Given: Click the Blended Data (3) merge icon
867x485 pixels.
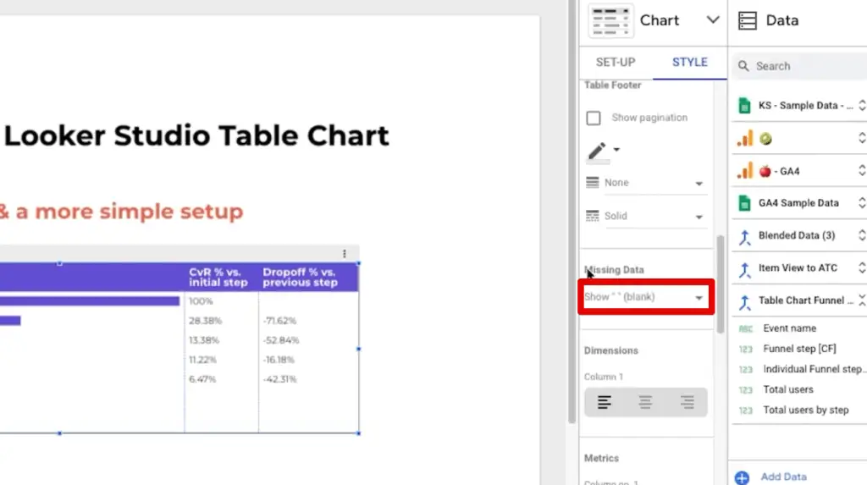Looking at the screenshot, I should 744,236.
